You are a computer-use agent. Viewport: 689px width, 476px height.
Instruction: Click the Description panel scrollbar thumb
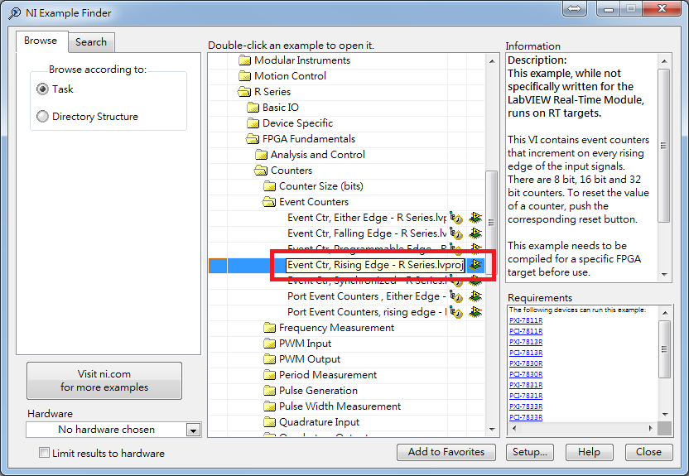click(664, 146)
